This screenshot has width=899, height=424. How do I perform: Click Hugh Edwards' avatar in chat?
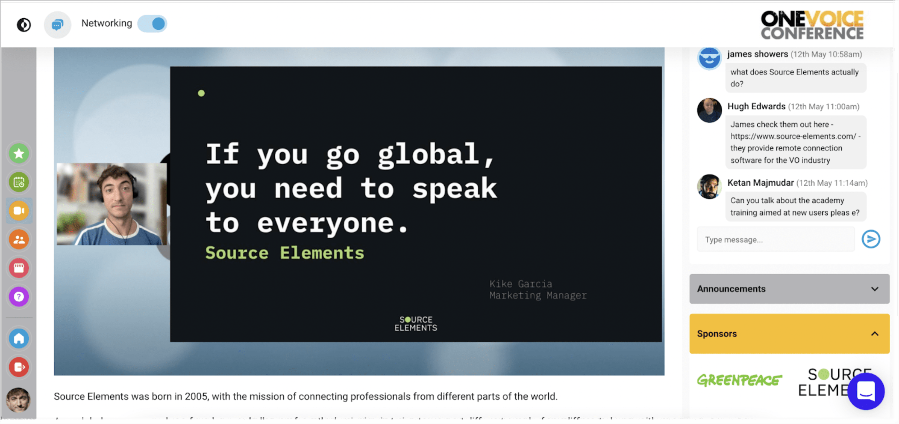tap(709, 110)
